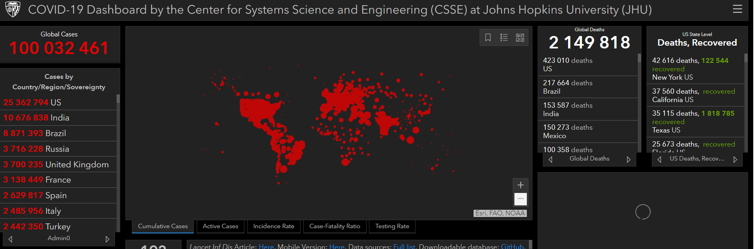Click the Mexico row with 150 273 deaths
Image resolution: width=754 pixels, height=249 pixels.
[x=588, y=131]
